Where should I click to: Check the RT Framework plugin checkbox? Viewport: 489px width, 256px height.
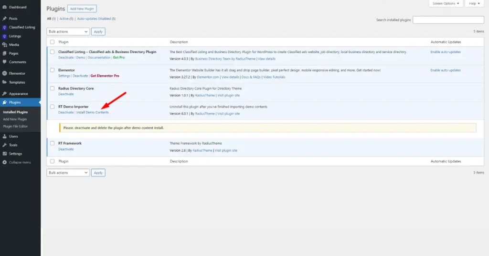coord(52,143)
